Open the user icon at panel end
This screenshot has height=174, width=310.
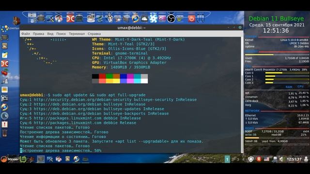click(306, 159)
